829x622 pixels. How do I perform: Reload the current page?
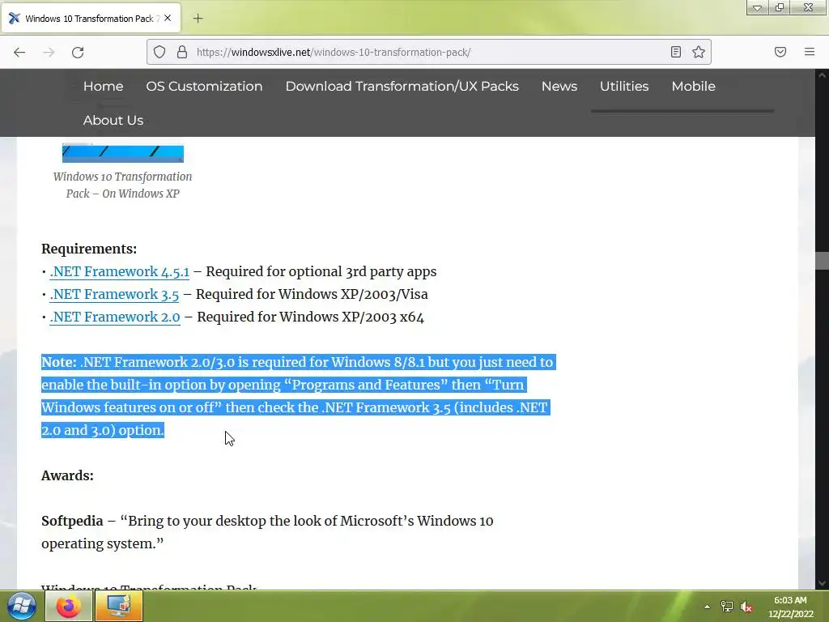click(78, 52)
